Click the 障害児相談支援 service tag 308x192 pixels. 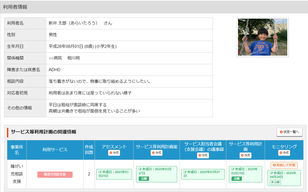click(55, 174)
